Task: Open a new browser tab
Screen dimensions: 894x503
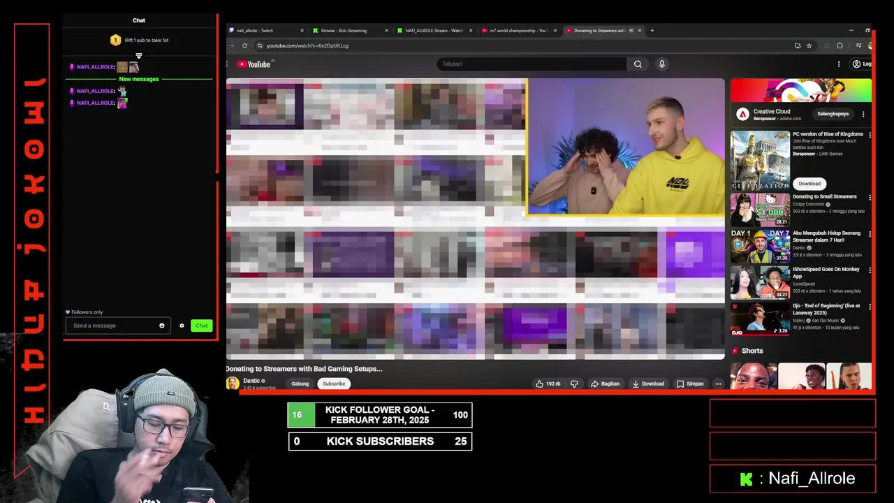Action: coord(652,31)
